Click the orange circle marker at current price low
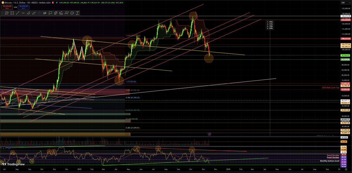 click(x=209, y=58)
